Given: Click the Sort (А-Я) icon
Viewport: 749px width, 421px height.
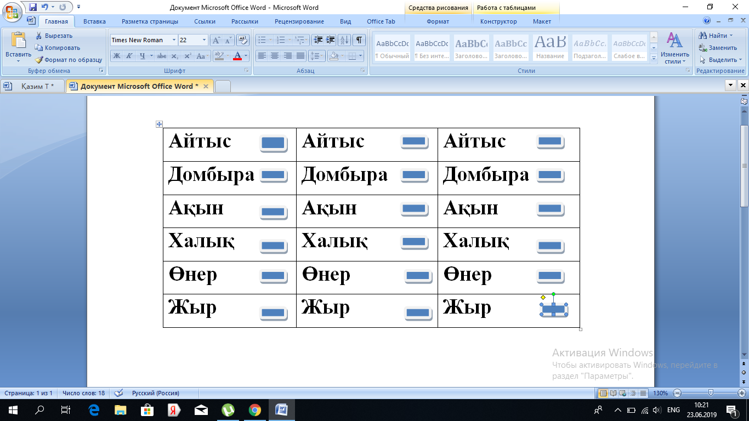Looking at the screenshot, I should pos(344,40).
